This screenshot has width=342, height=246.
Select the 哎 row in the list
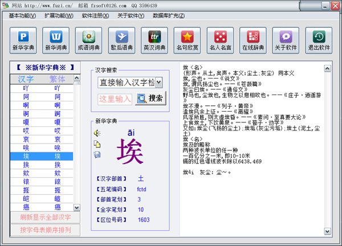[x=42, y=131]
